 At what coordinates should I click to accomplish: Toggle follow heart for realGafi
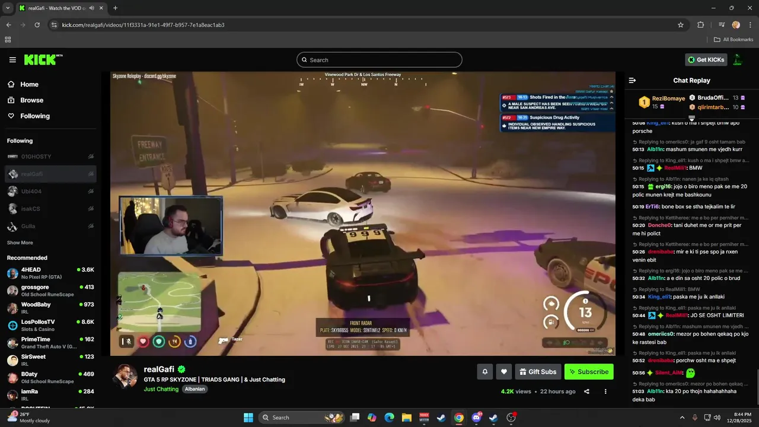coord(504,372)
